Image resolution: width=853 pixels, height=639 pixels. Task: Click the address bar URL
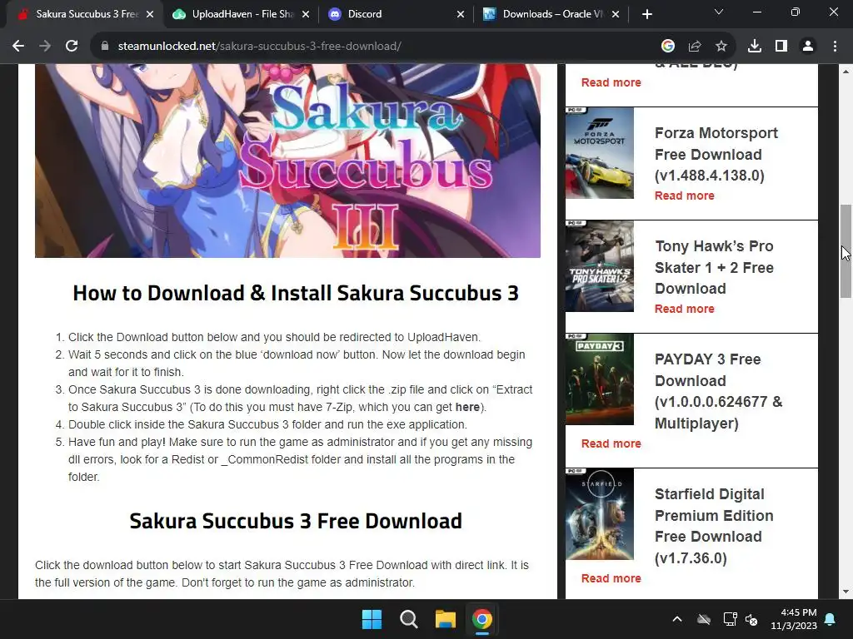(260, 47)
